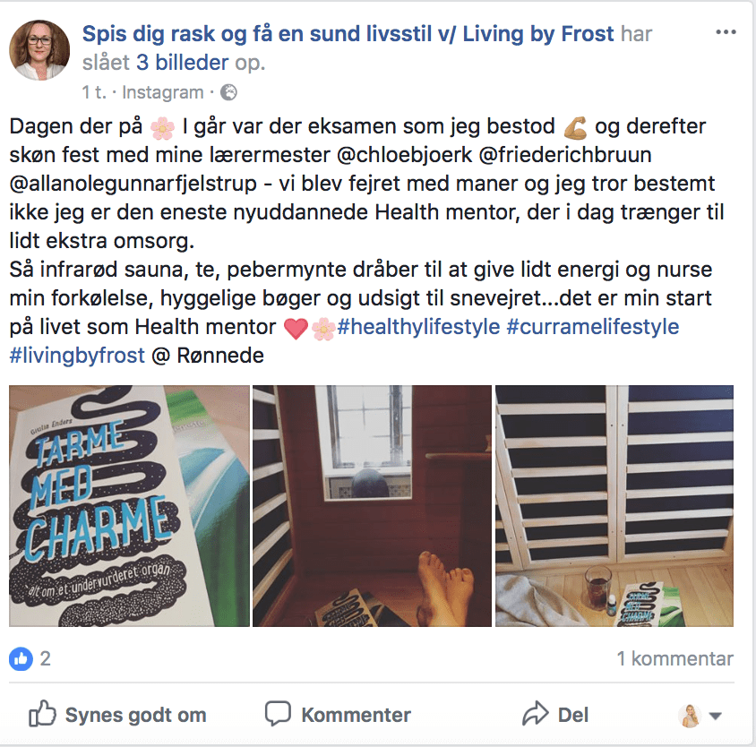This screenshot has height=747, width=756.
Task: Click the small commenter avatar at bottom
Action: [690, 715]
